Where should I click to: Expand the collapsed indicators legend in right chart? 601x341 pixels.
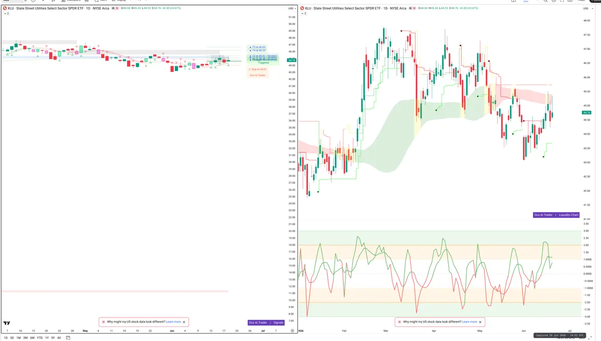[304, 13]
